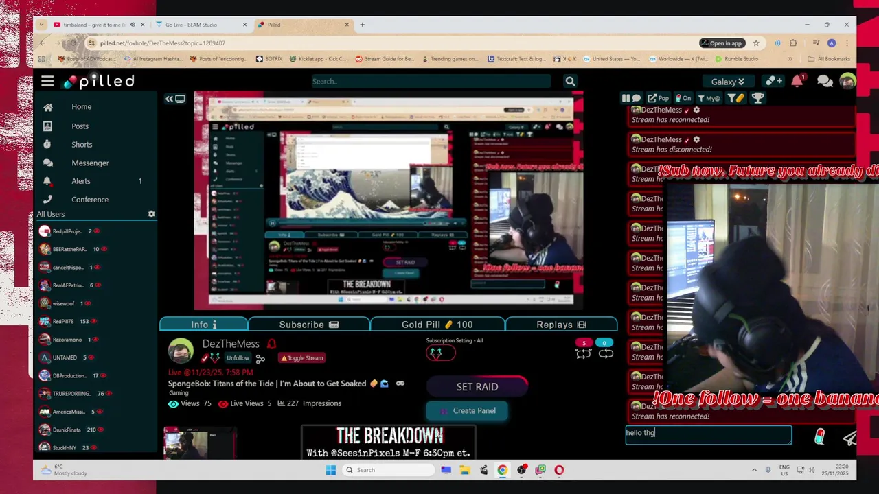This screenshot has height=494, width=879.
Task: Switch to the timbaland YouTube browser tab
Action: (x=93, y=25)
